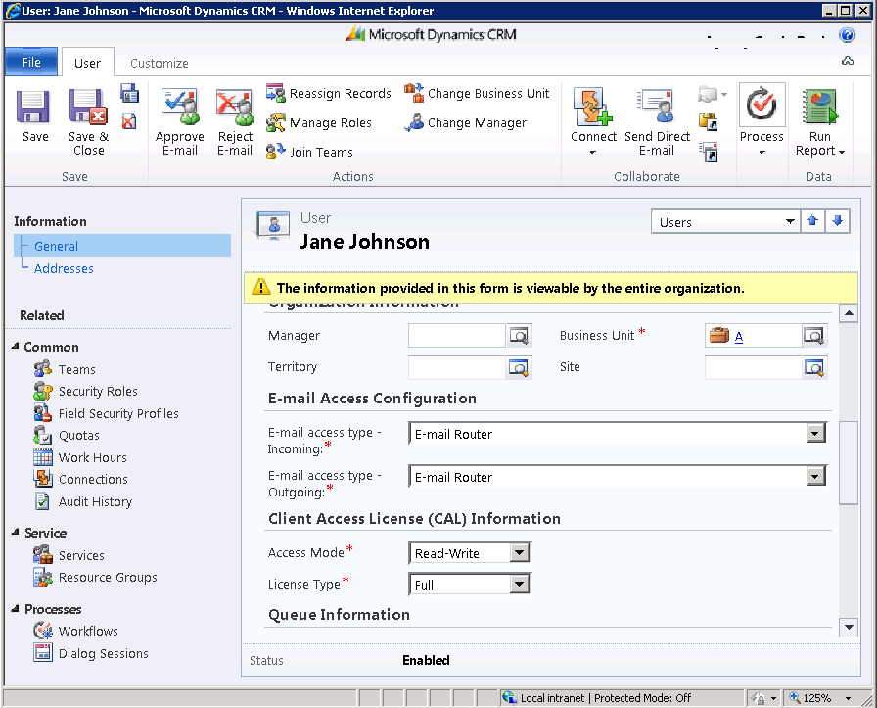Screen dimensions: 877x708
Task: Open the 125% zoom level control
Action: pos(820,698)
